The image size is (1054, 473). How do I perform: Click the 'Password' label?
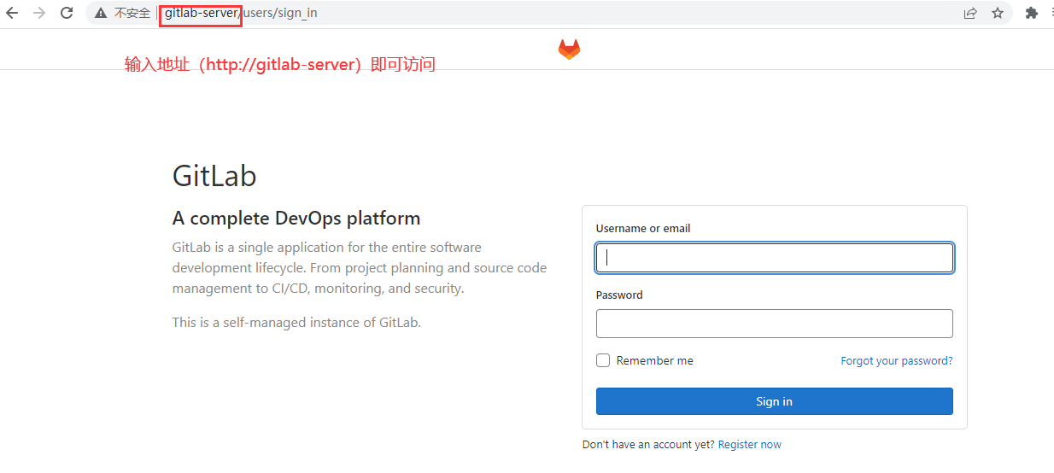coord(619,295)
